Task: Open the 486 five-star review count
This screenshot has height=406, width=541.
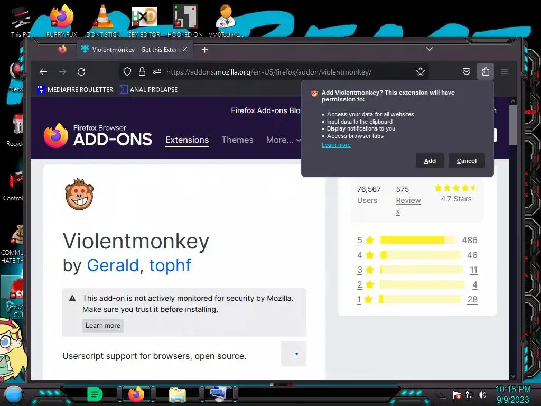Action: [470, 240]
